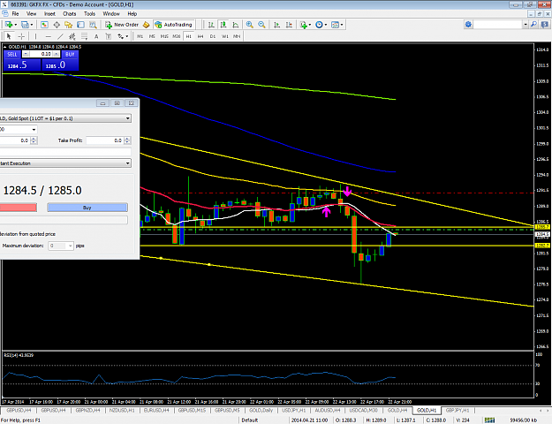Switch timeframe to M5
Image resolution: width=552 pixels, height=424 pixels.
click(152, 36)
